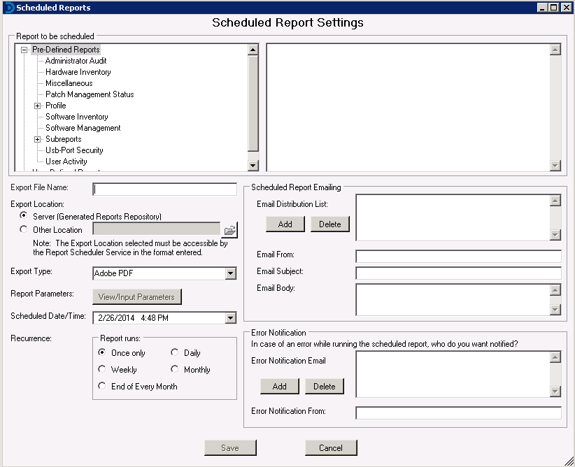Open the Scheduled Date/Time picker dropdown
Viewport: 575px width, 467px height.
[231, 318]
